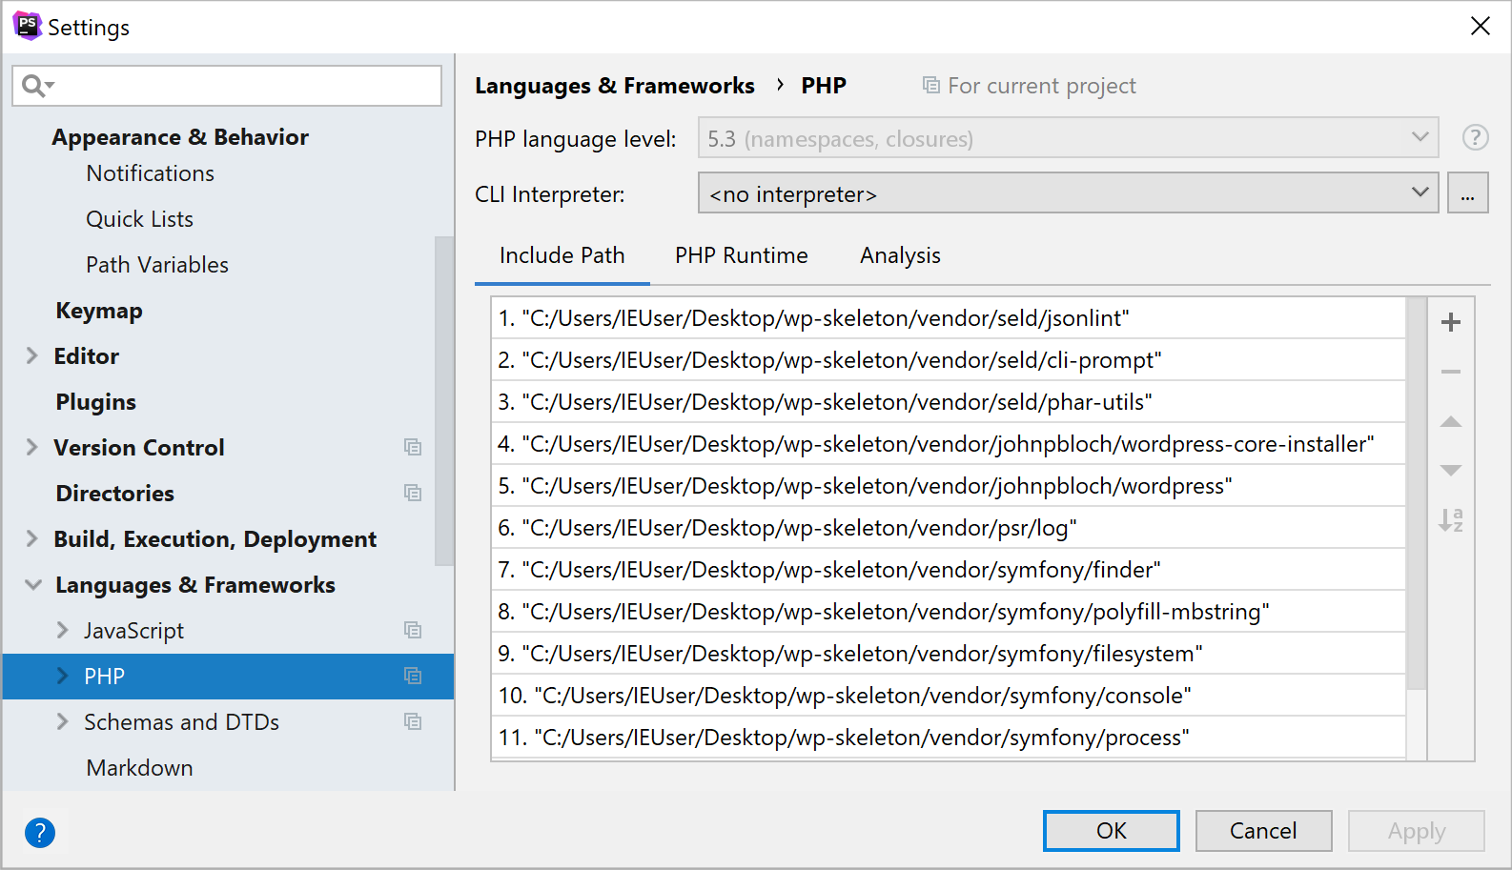Focus the settings search input field

pos(248,86)
